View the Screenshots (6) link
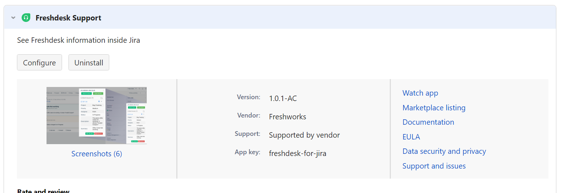Screen dimensions: 565x193 (97, 154)
